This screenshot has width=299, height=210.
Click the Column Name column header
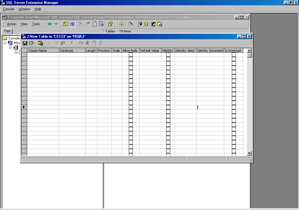[43, 50]
